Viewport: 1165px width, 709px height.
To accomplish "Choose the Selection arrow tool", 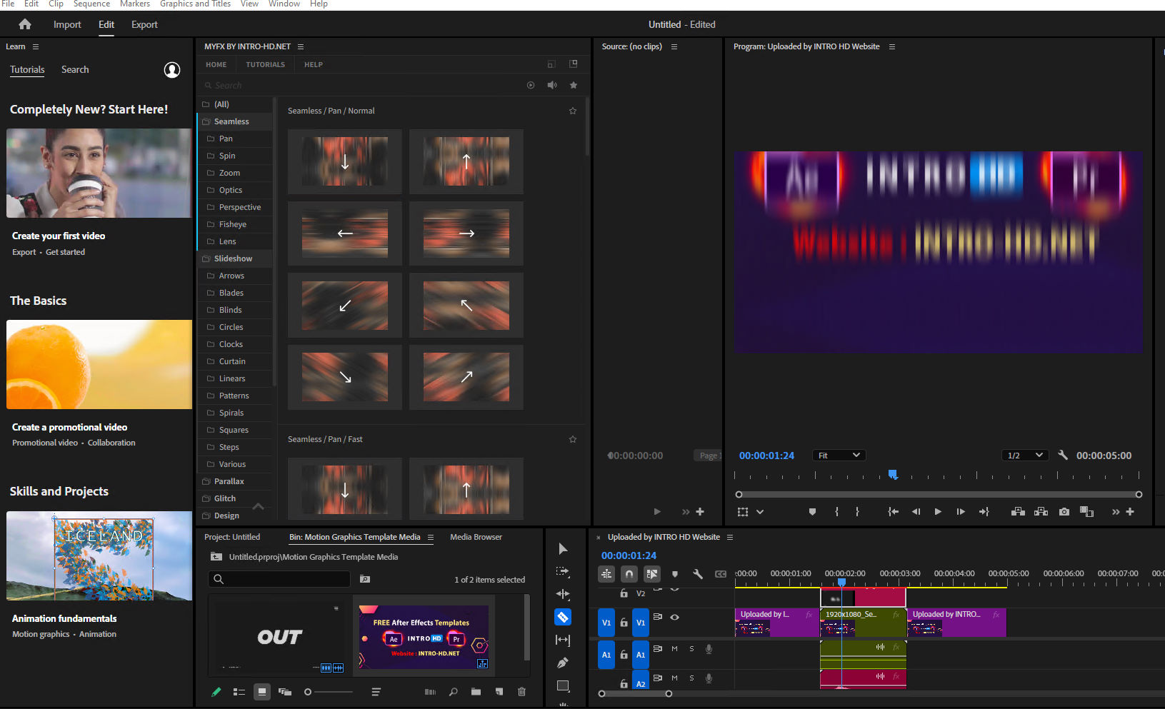I will (563, 548).
